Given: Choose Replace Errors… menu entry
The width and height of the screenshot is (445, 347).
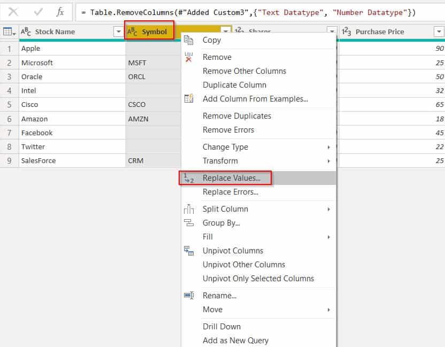Looking at the screenshot, I should click(x=230, y=192).
